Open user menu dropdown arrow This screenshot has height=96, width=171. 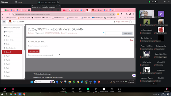[x=134, y=22]
